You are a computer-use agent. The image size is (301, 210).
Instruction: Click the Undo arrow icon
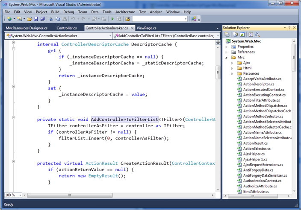click(x=73, y=19)
